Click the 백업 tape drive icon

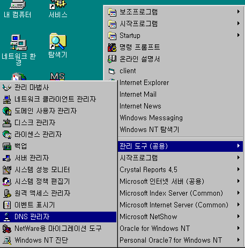click(x=7, y=146)
